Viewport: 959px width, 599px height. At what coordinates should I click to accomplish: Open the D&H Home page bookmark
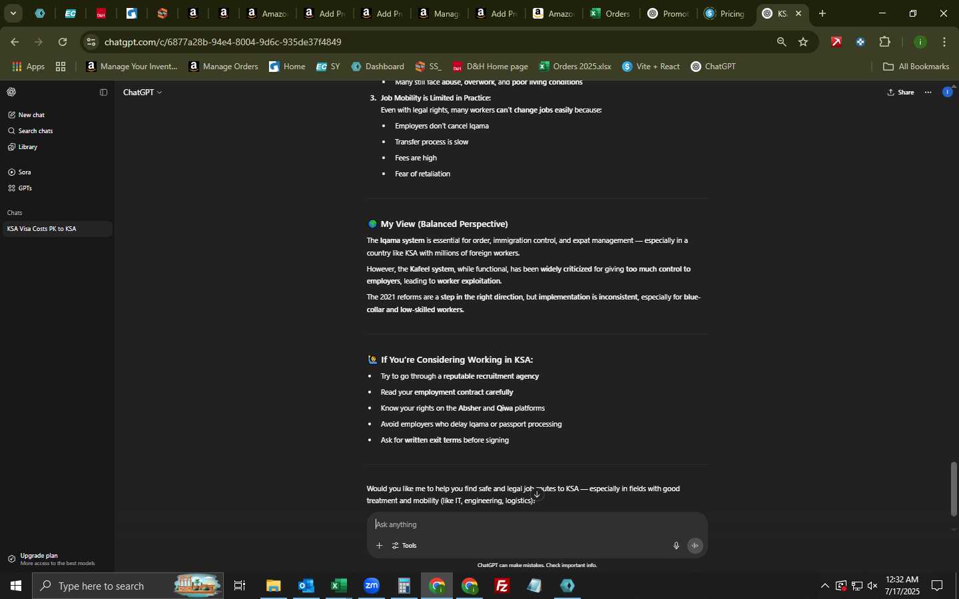click(490, 67)
